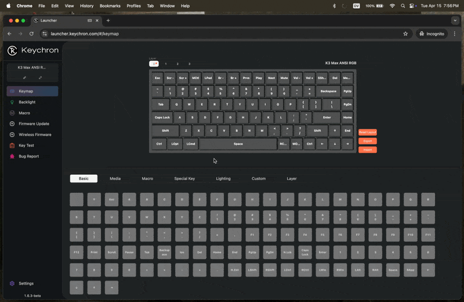Bookmark this page with the star icon
464x302 pixels.
405,34
